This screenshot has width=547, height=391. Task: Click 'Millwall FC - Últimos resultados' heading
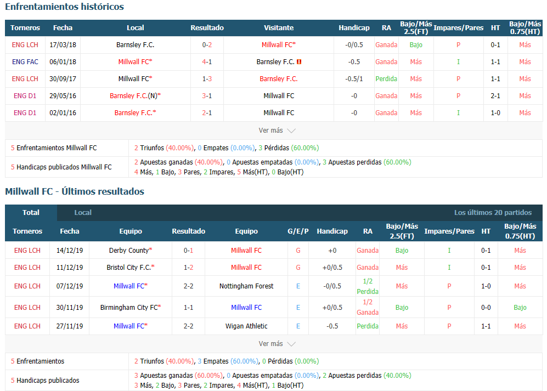coord(75,191)
